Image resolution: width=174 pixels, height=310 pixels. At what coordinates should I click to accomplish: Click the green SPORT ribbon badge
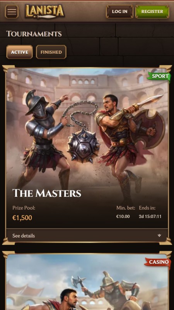(x=159, y=76)
